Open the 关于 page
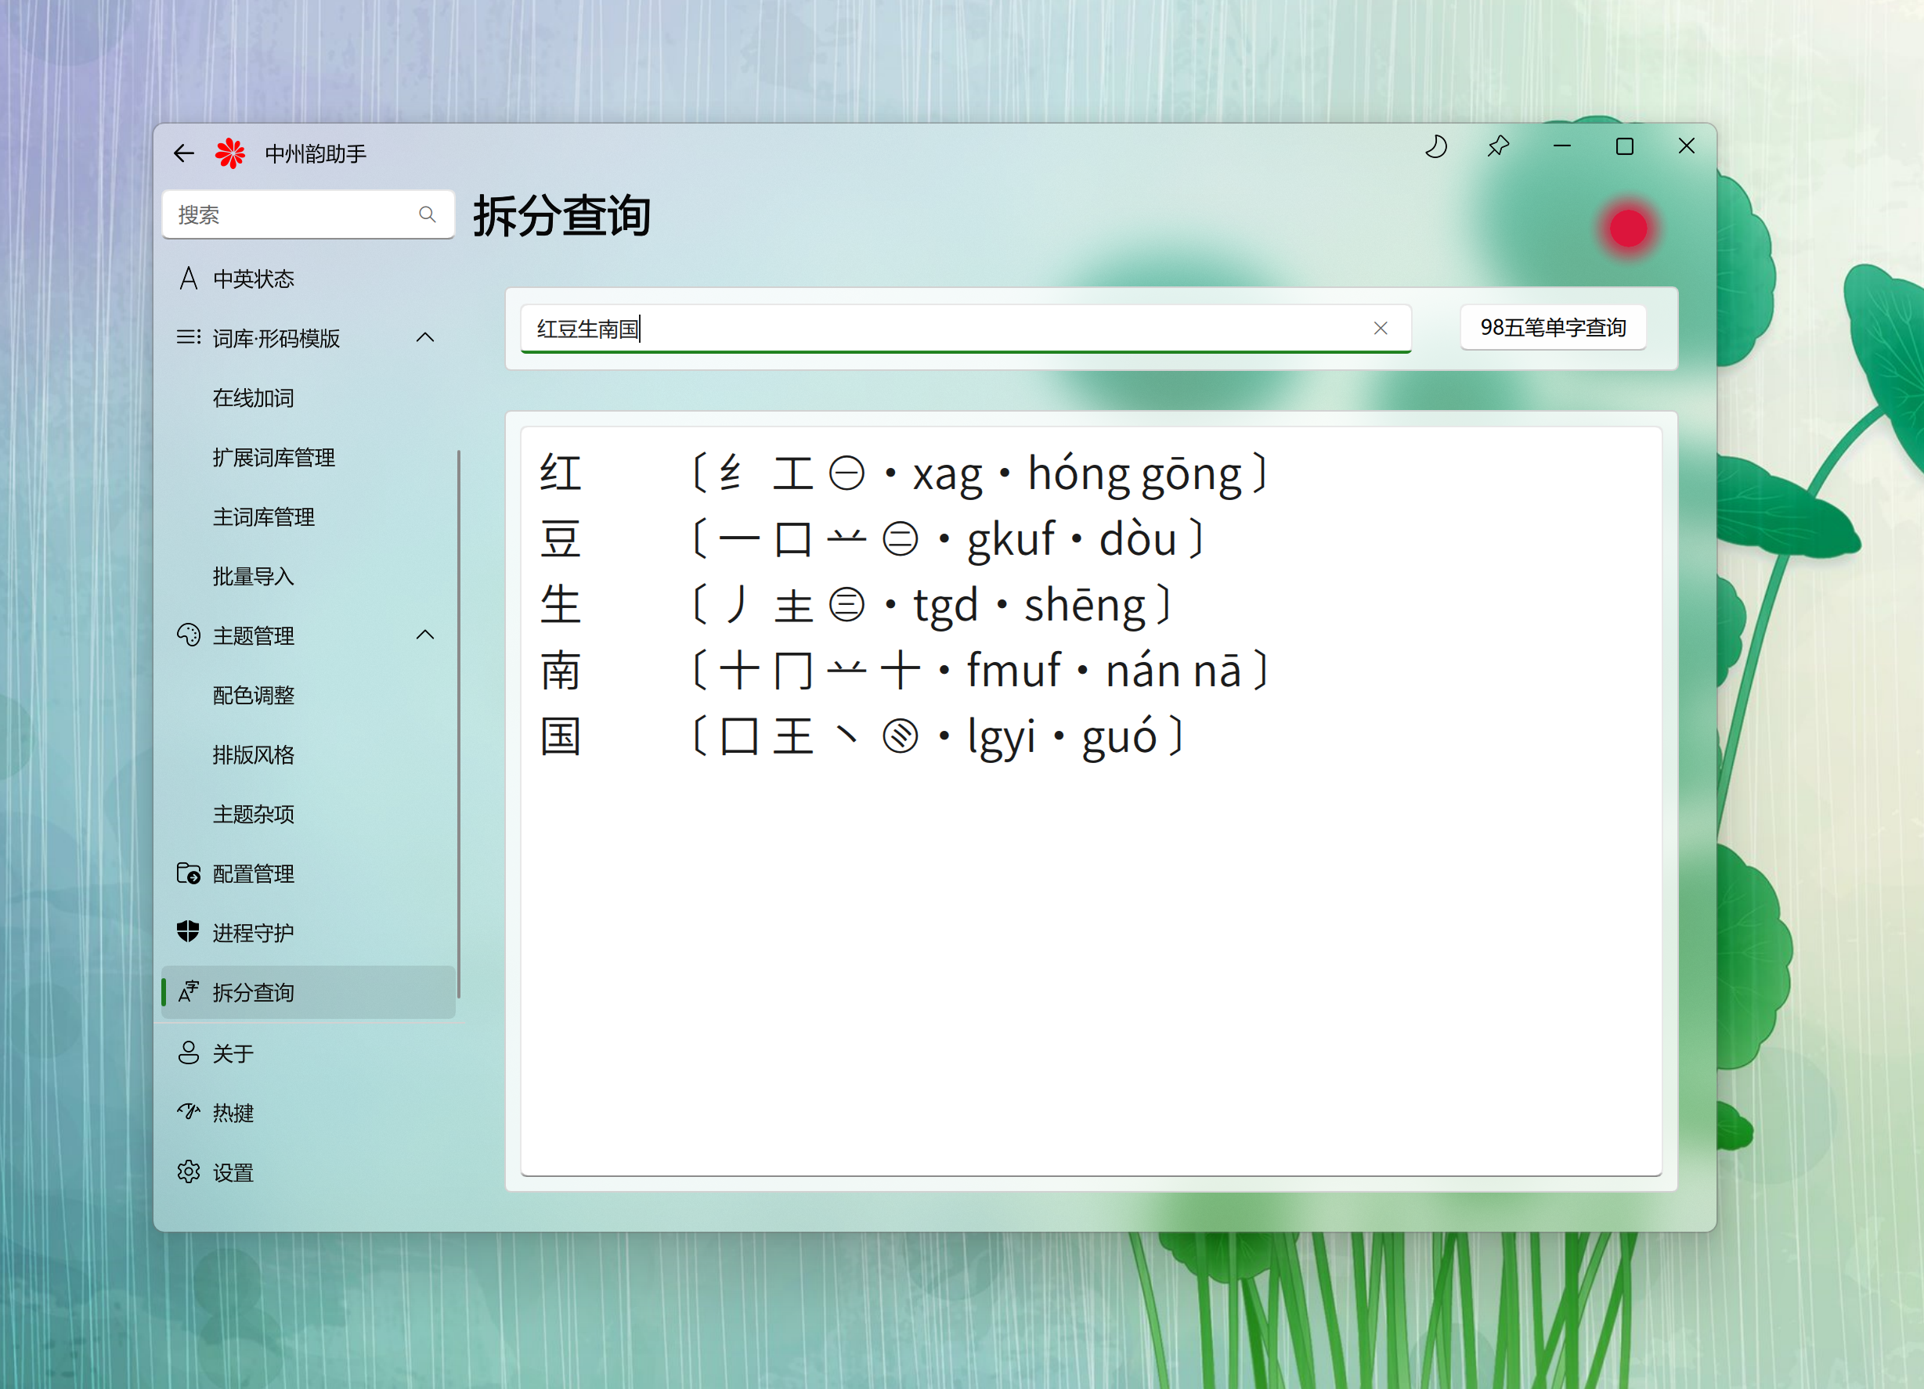Image resolution: width=1924 pixels, height=1389 pixels. coord(233,1053)
